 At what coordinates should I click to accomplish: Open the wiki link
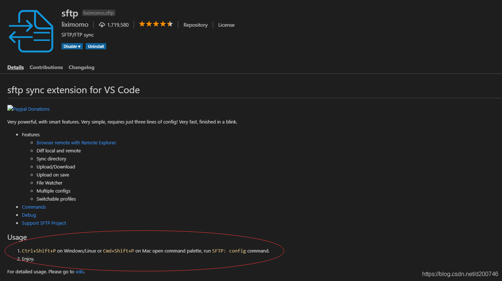tap(79, 271)
